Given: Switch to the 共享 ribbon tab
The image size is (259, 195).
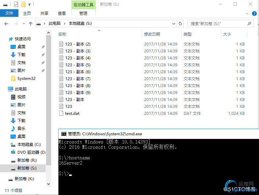Looking at the screenshot, I should pos(44,13).
